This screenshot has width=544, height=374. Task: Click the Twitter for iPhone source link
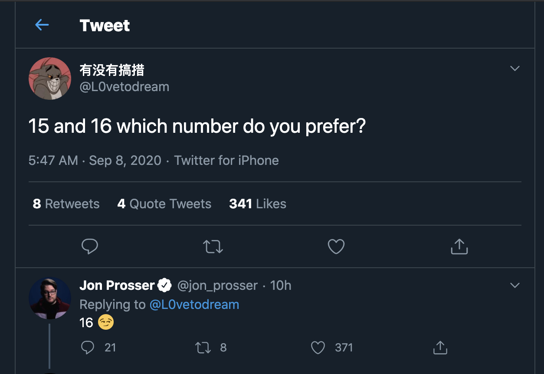(226, 161)
